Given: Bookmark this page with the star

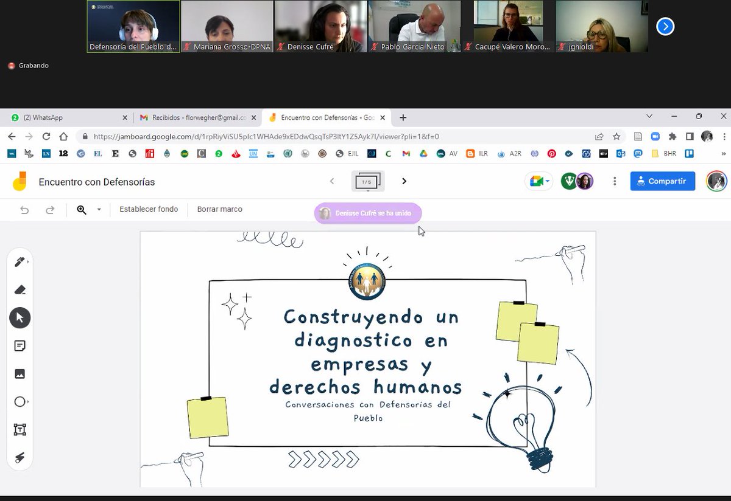Looking at the screenshot, I should tap(616, 137).
